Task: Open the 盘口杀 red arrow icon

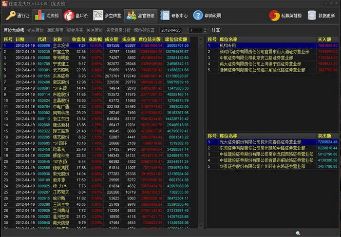Action: (x=69, y=16)
